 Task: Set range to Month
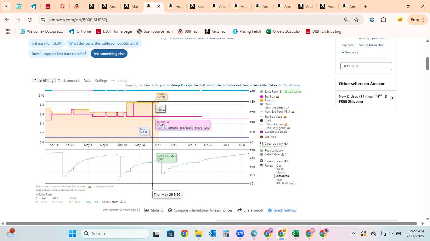(x=280, y=173)
